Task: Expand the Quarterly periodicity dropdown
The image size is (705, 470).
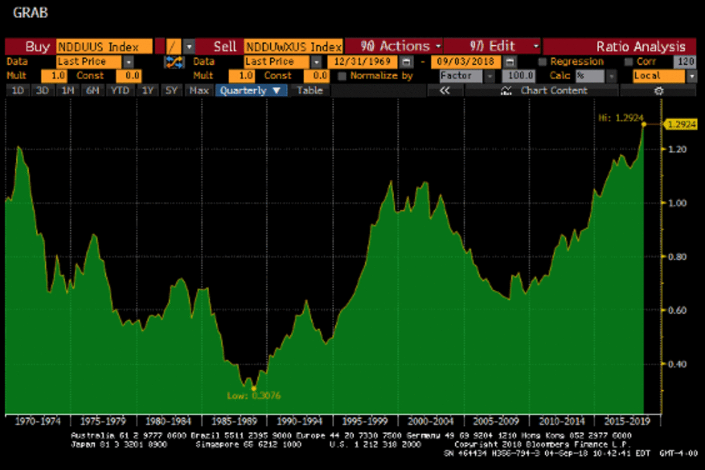Action: [251, 90]
